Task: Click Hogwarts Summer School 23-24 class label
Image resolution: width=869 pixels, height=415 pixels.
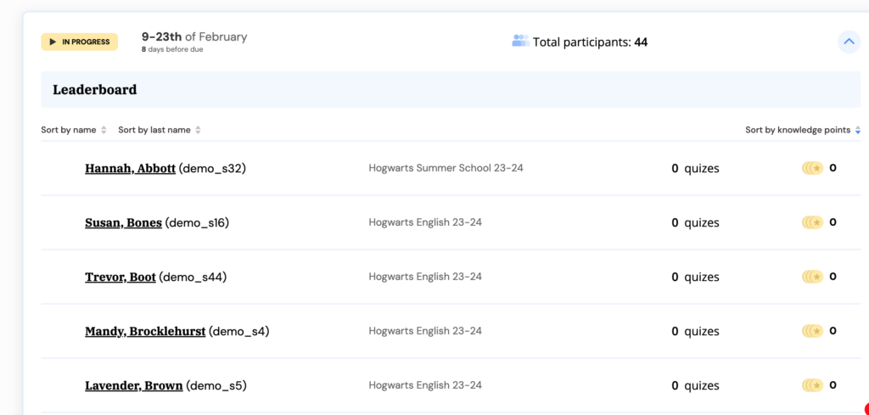Action: [x=446, y=168]
